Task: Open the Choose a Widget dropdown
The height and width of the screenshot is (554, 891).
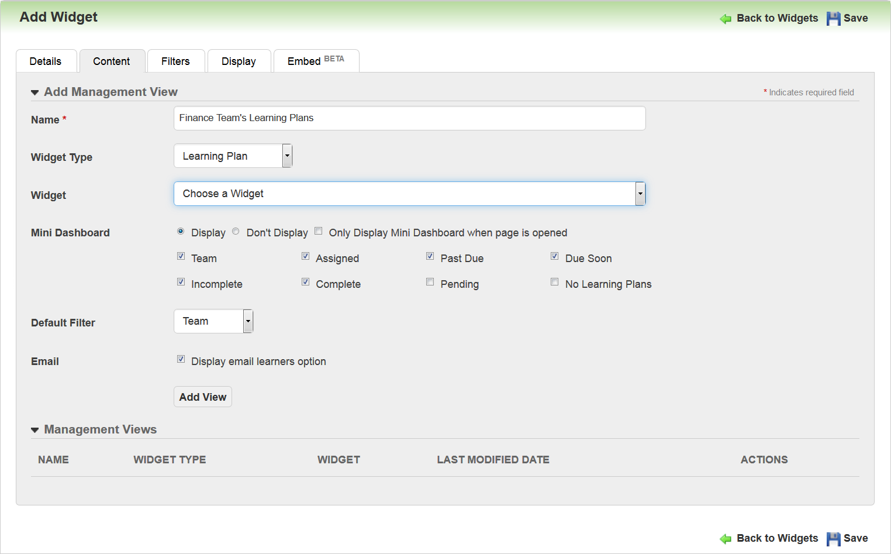Action: [640, 194]
